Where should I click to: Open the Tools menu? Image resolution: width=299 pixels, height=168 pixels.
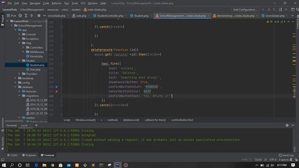pos(75,3)
